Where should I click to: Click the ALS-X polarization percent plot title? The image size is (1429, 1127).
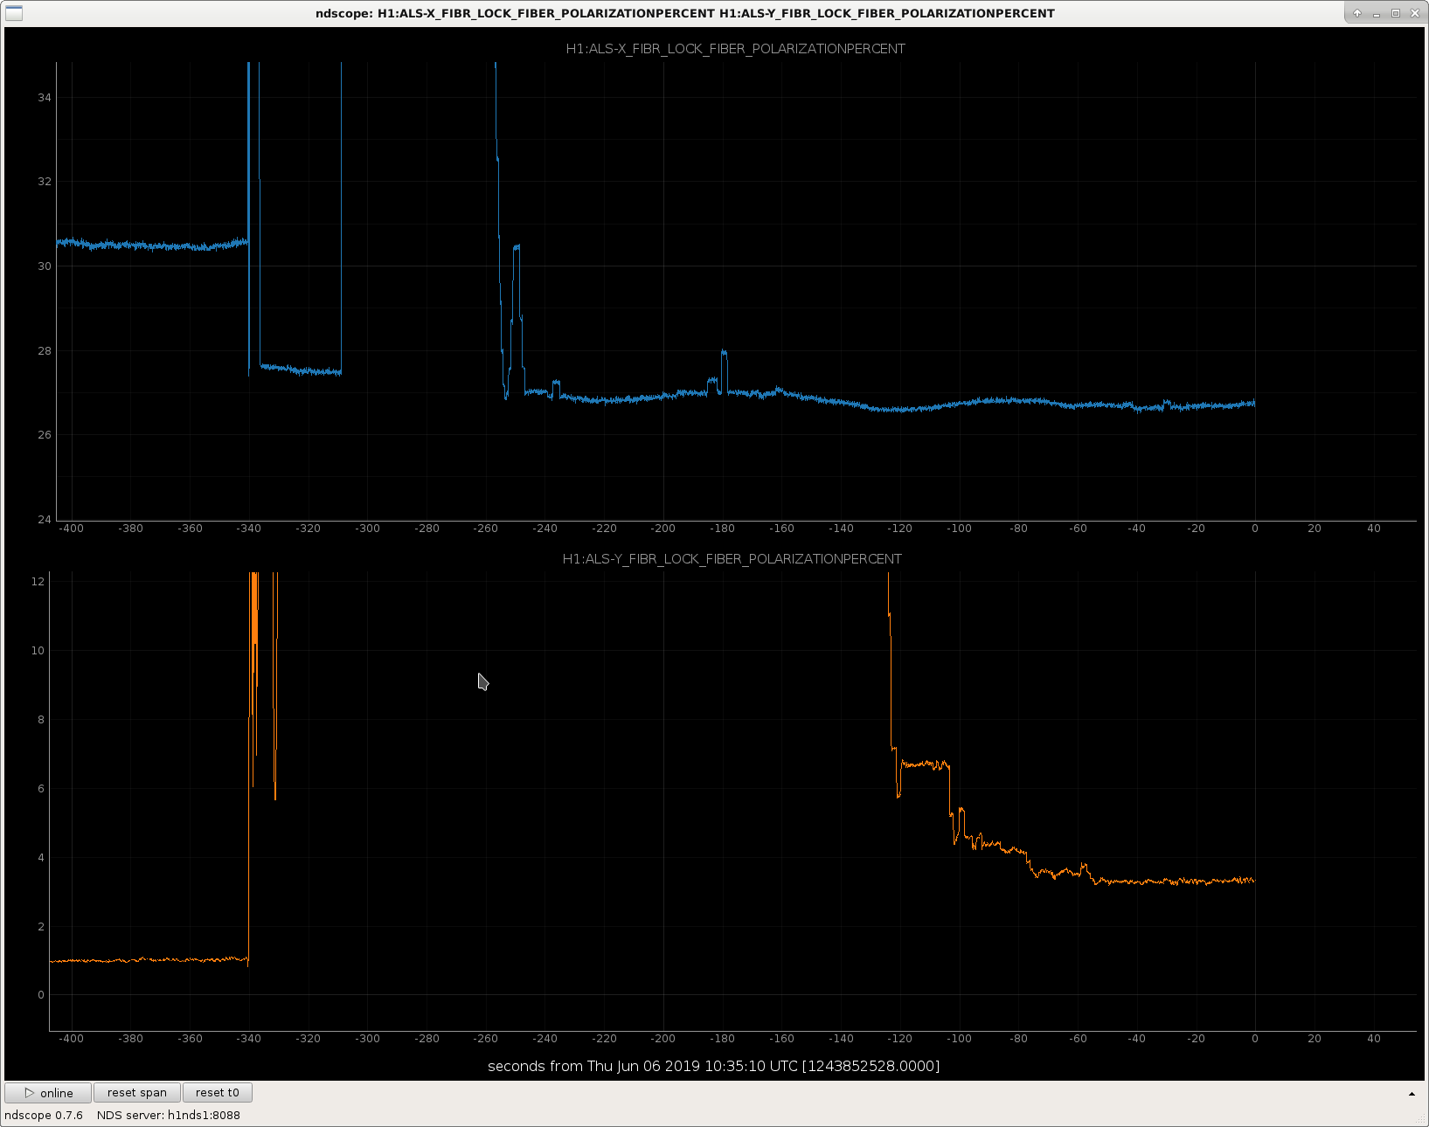click(x=735, y=49)
